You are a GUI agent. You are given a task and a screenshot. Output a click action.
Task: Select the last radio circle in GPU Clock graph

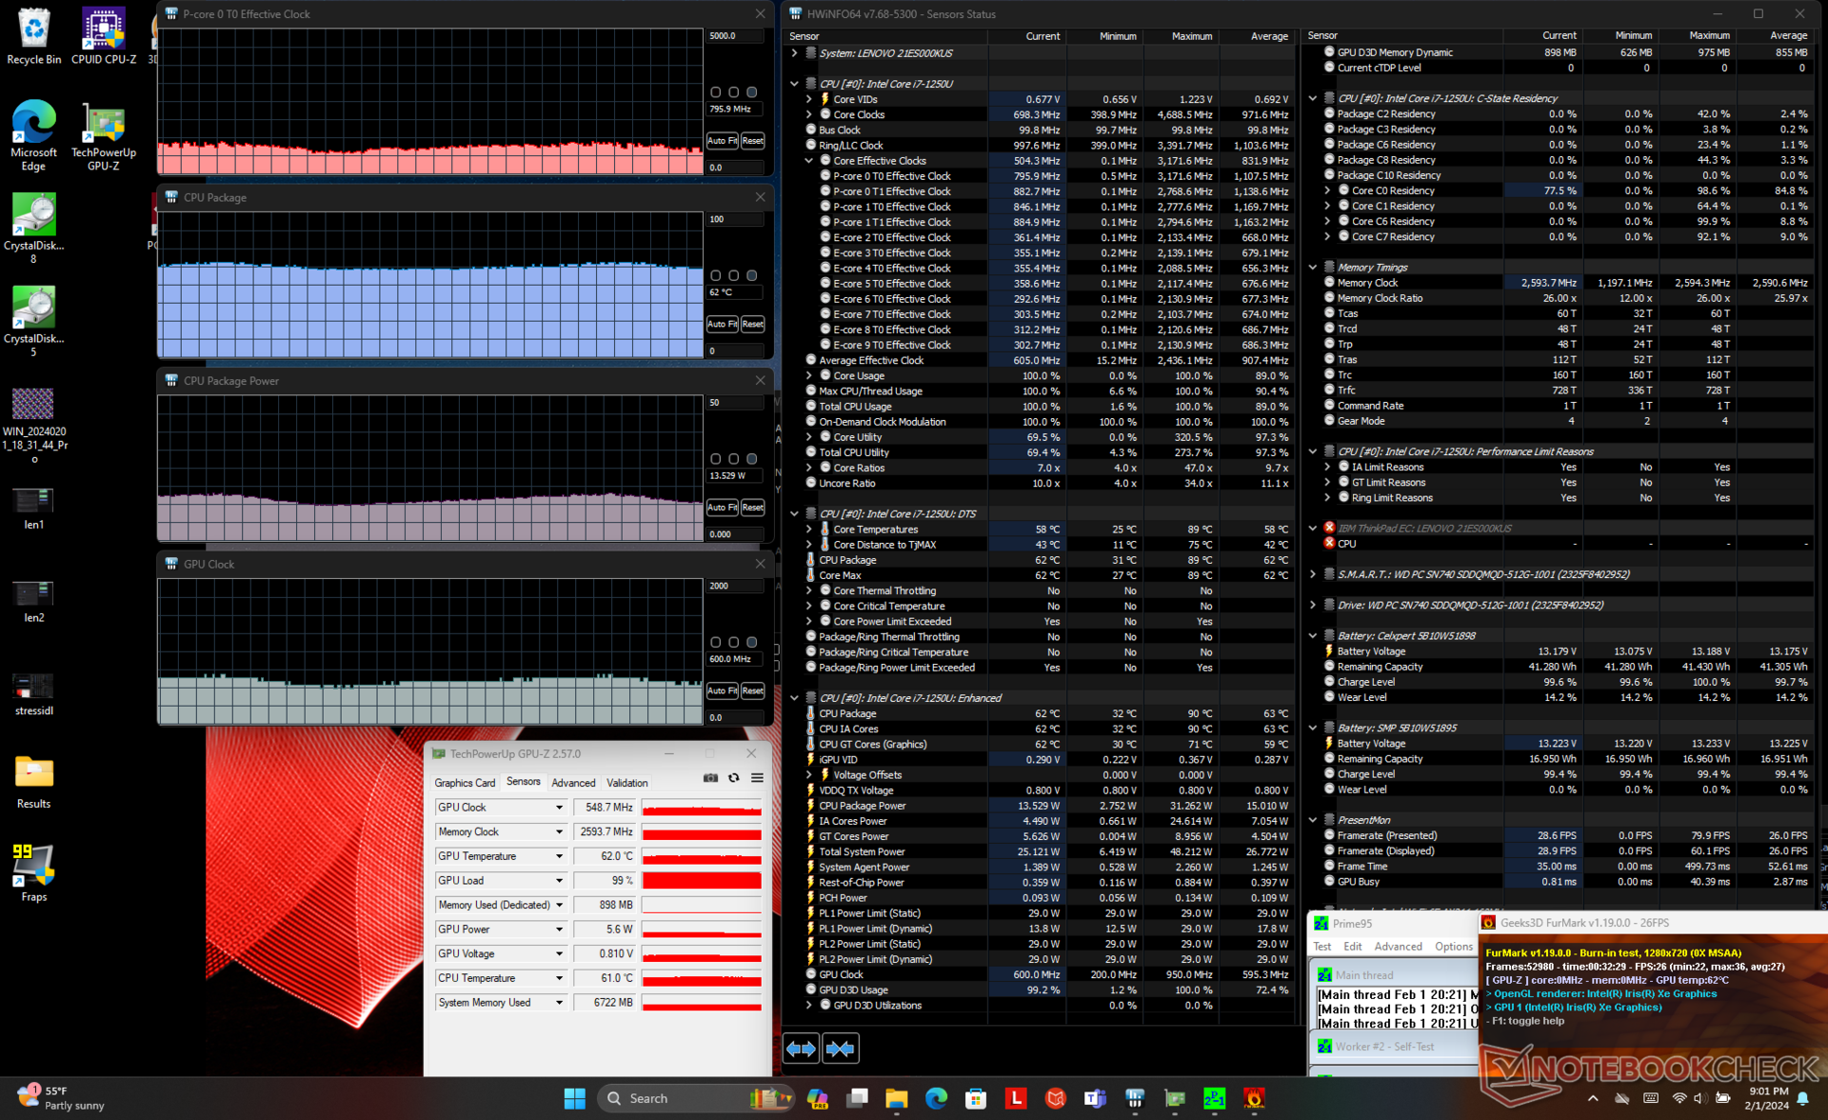[x=752, y=642]
